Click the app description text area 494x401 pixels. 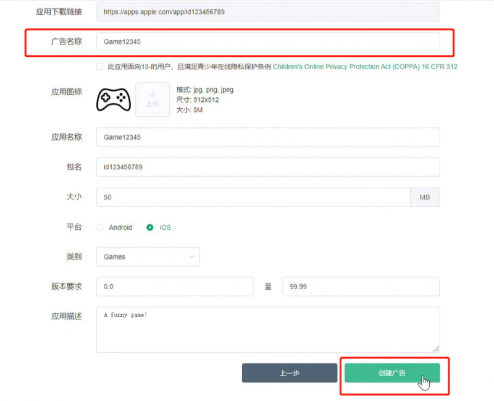pos(268,330)
